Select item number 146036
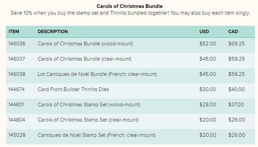 [x=17, y=44]
